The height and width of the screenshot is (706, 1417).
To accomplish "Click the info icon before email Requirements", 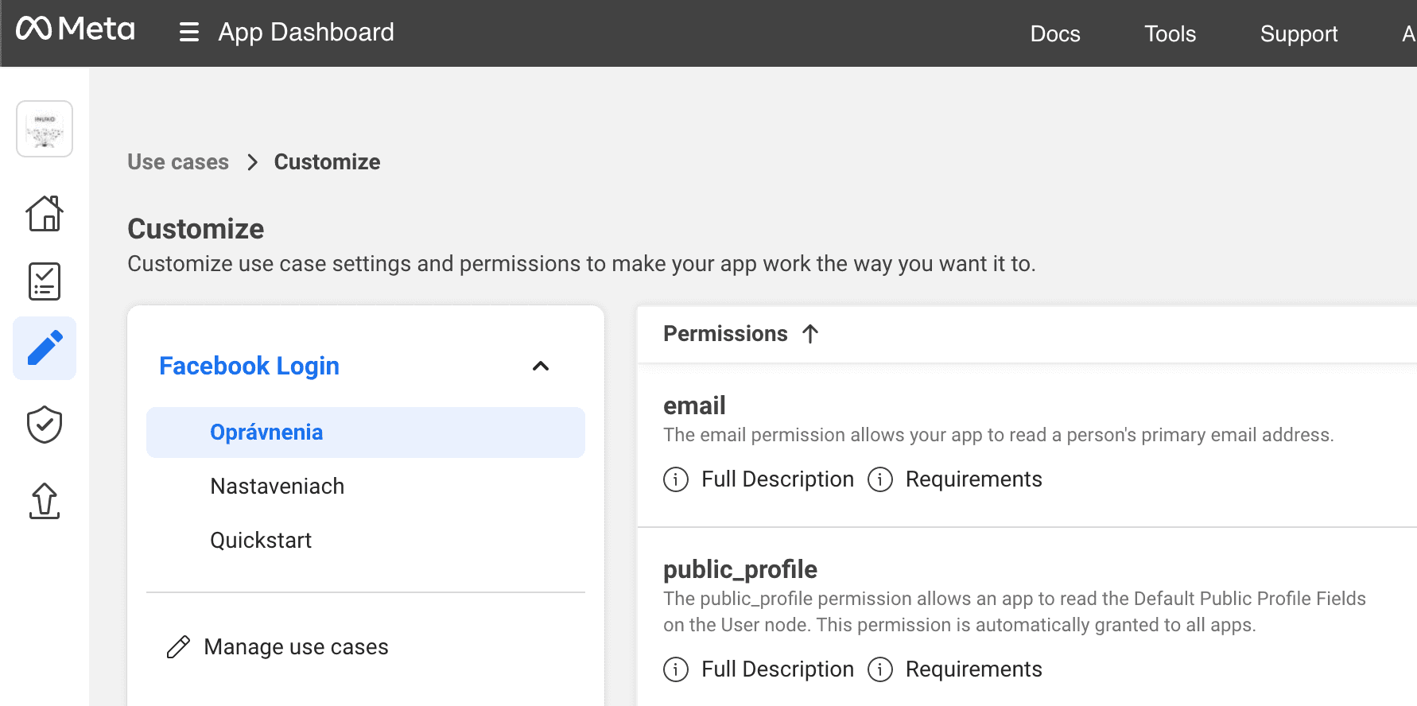I will tap(880, 479).
